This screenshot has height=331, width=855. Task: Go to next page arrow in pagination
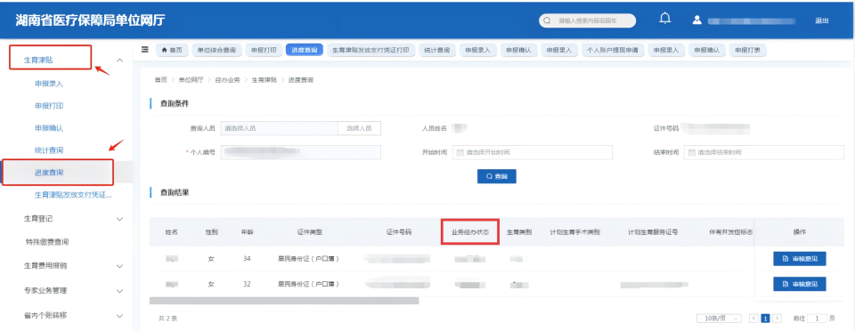tap(777, 318)
